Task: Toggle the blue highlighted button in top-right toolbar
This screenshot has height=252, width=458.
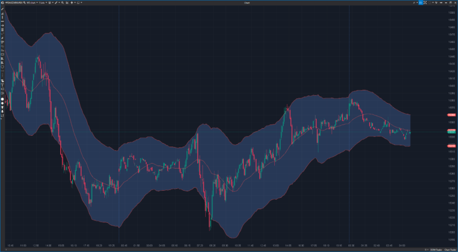Action: (421, 4)
